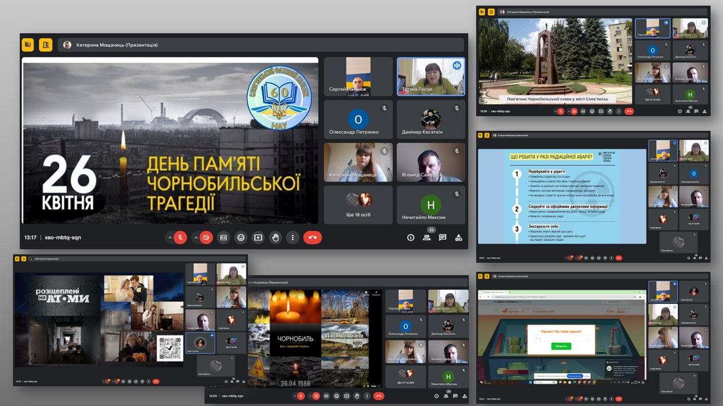
Task: Click present screen icon in the 13:17 toolbar
Action: click(x=258, y=237)
